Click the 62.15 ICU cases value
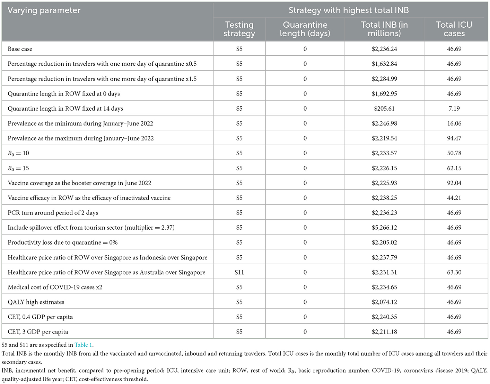Image resolution: width=490 pixels, height=384 pixels. pos(454,168)
